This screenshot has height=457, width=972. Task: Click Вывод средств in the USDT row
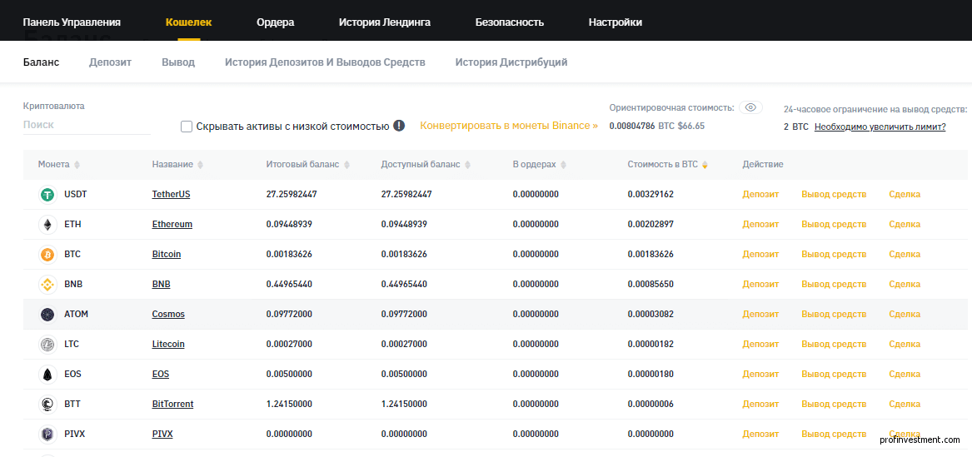(834, 194)
